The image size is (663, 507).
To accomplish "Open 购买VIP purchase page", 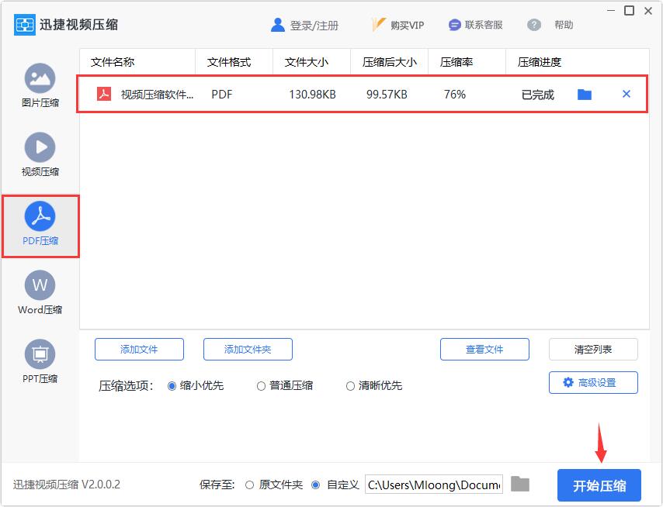I will click(398, 25).
